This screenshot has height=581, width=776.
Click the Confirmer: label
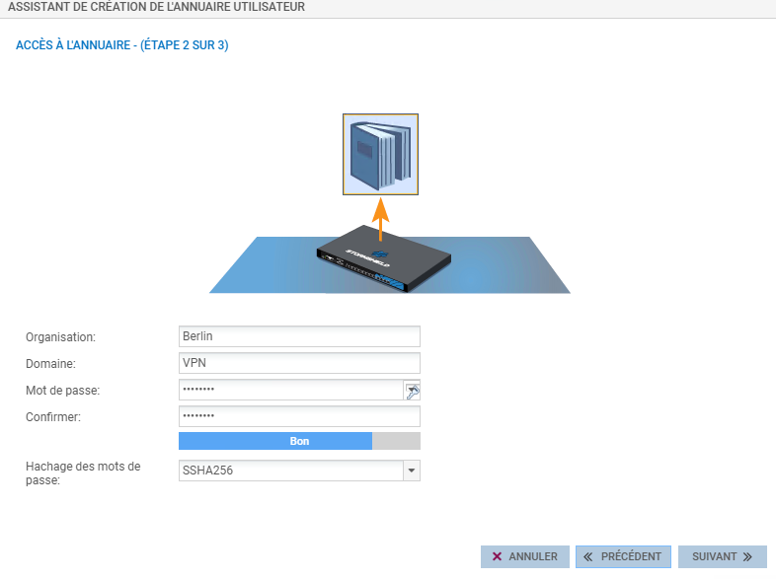pyautogui.click(x=53, y=417)
